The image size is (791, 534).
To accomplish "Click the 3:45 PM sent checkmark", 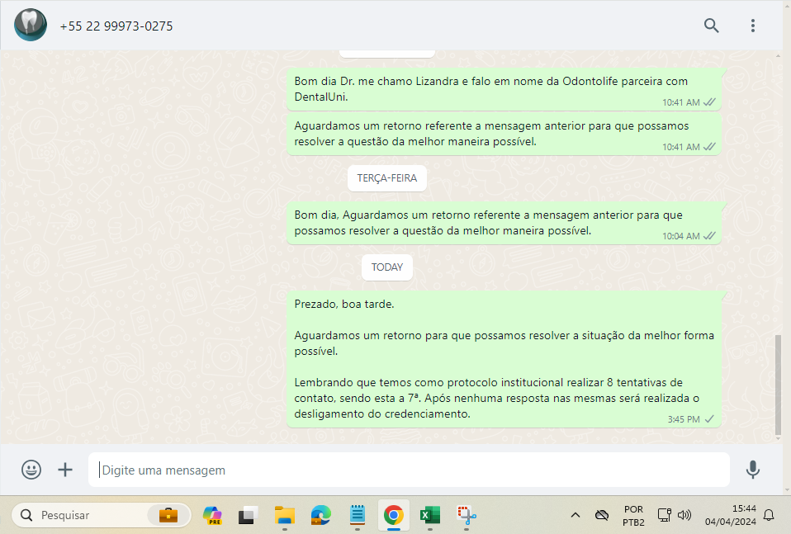I will (709, 419).
